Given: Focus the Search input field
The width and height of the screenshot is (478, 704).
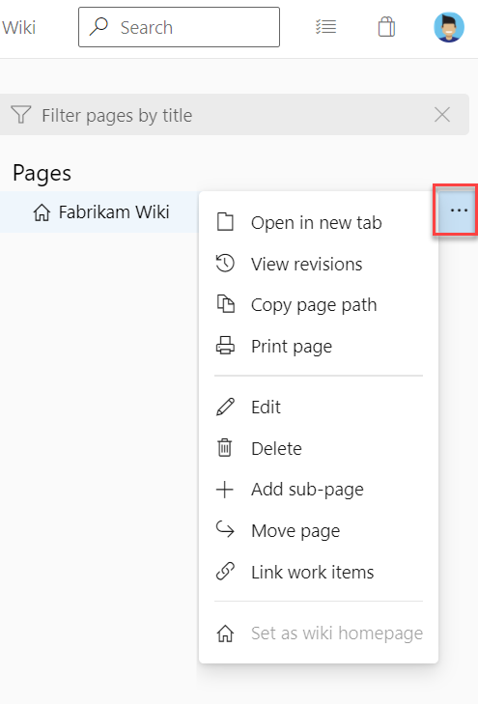Looking at the screenshot, I should tap(179, 27).
